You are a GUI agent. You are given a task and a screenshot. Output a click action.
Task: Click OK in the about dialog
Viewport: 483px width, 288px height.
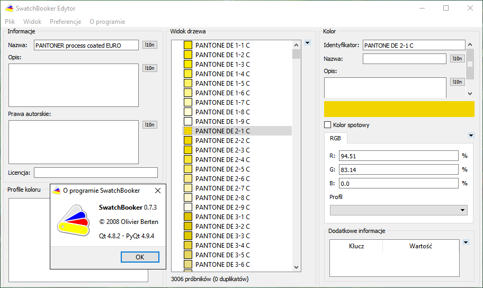(140, 257)
